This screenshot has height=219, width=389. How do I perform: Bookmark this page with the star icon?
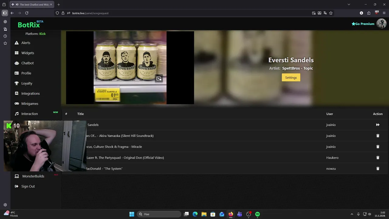tap(331, 13)
